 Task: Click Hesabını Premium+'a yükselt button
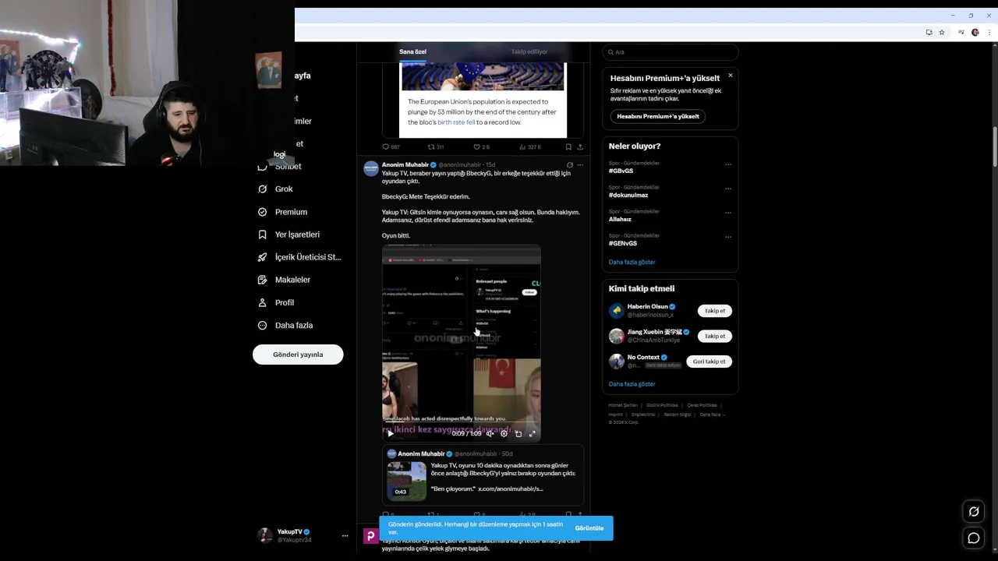click(x=658, y=116)
